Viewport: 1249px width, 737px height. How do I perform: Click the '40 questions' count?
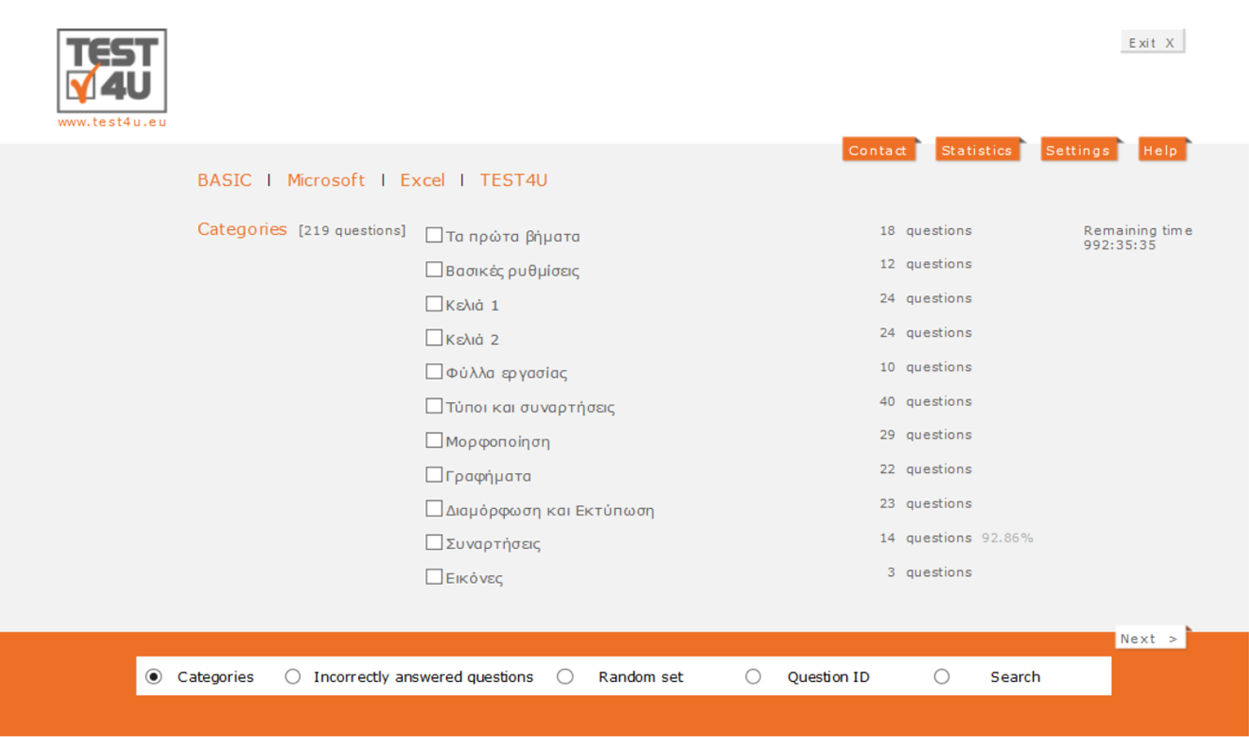926,401
